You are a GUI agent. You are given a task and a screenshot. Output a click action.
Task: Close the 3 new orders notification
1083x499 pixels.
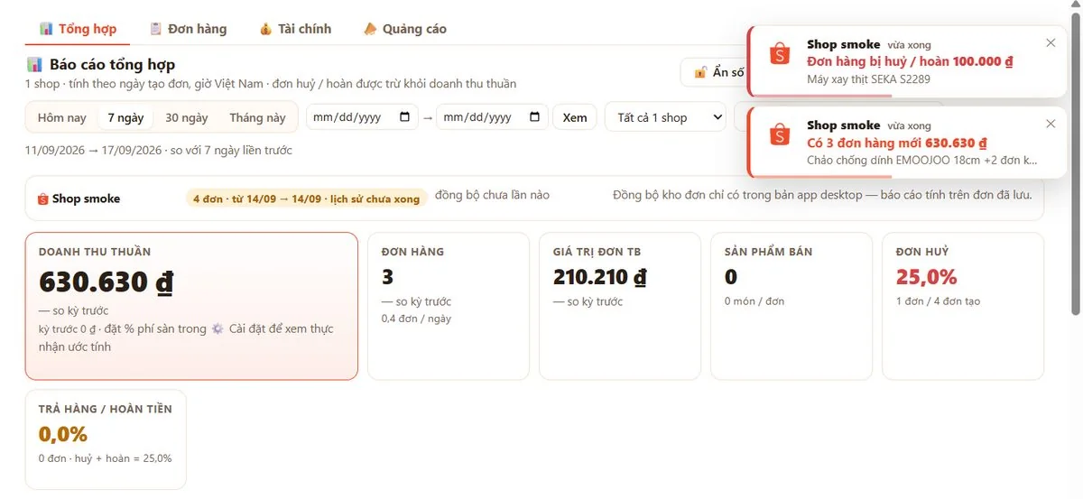point(1051,124)
